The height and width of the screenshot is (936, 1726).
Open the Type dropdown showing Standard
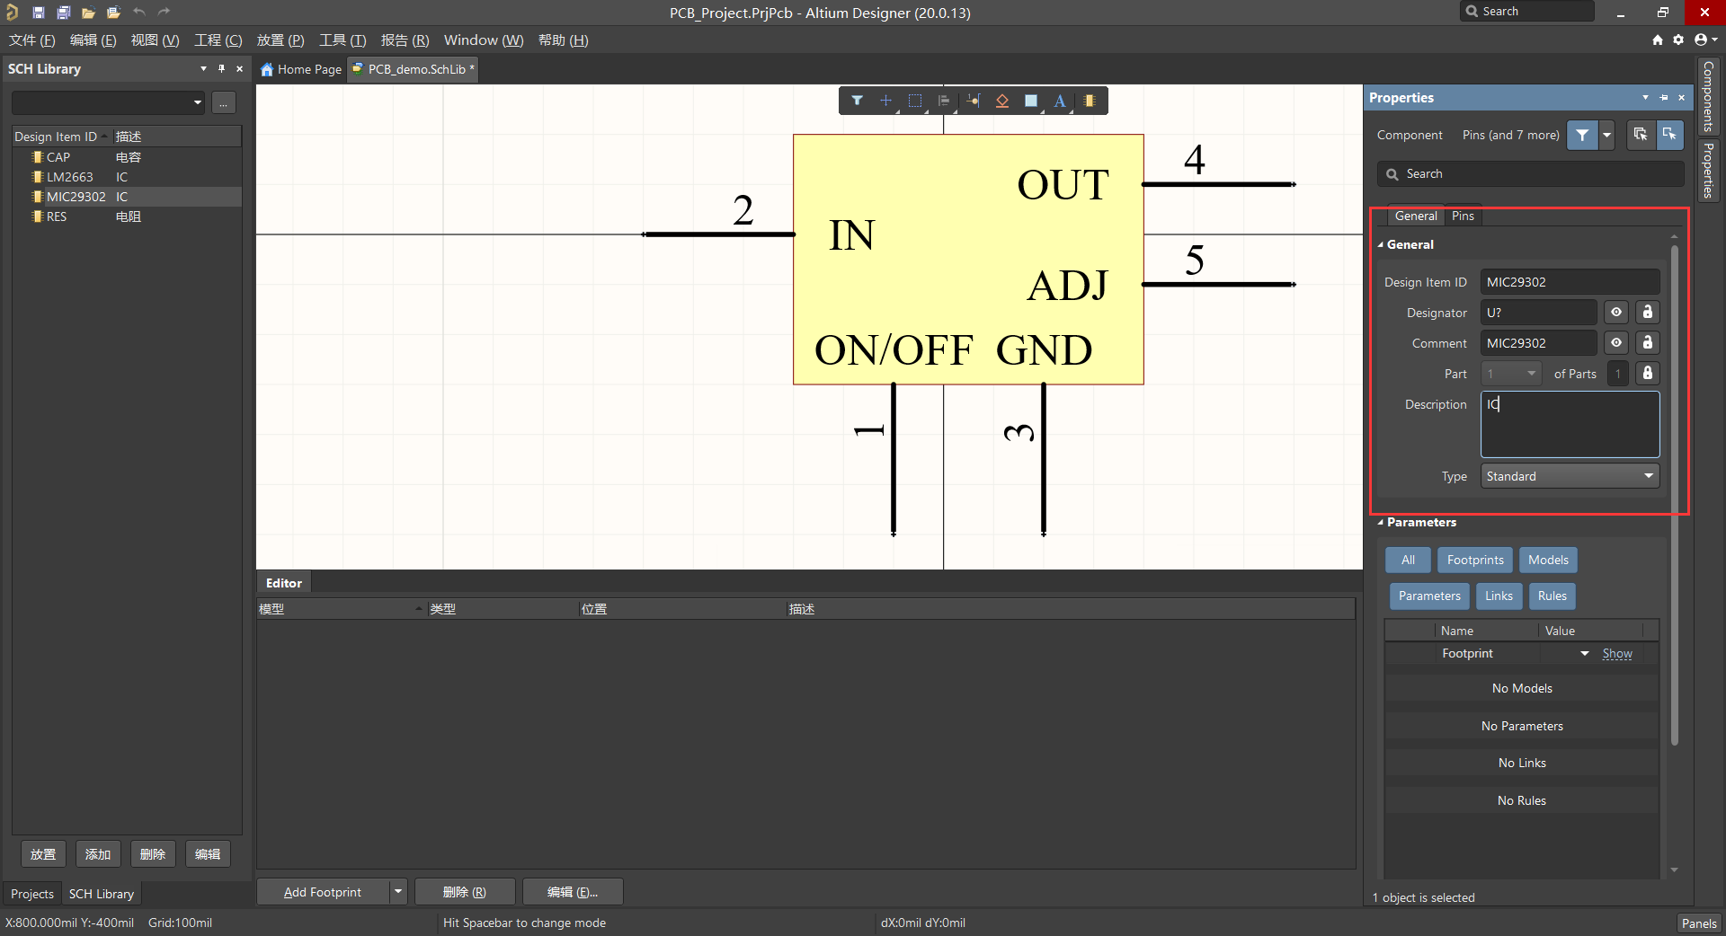point(1650,476)
